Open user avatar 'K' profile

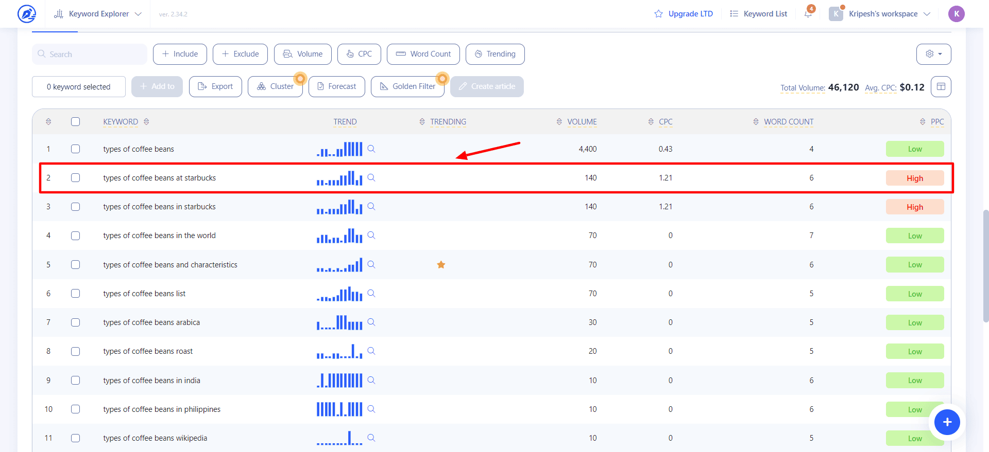click(956, 14)
